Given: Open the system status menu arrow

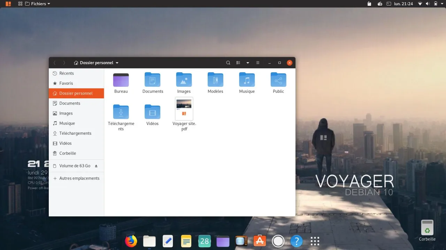Looking at the screenshot, I should 442,4.
